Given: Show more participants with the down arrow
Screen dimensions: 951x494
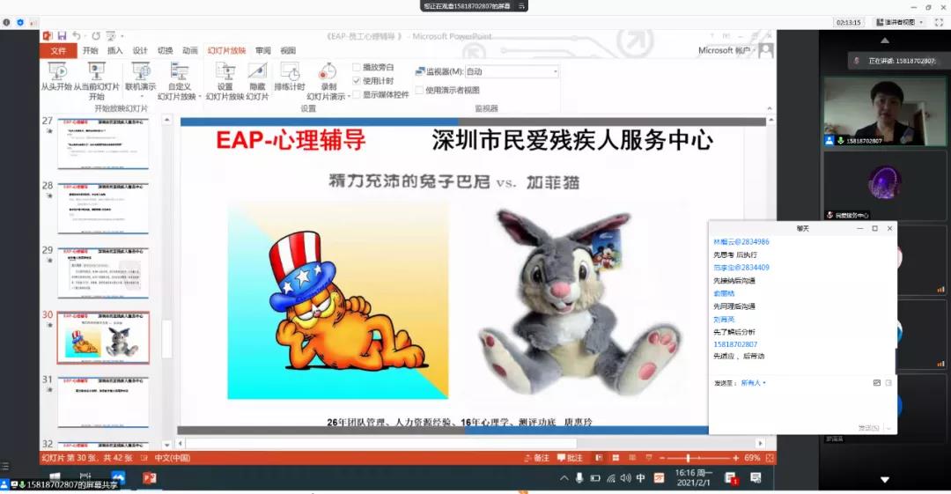Looking at the screenshot, I should (x=885, y=479).
